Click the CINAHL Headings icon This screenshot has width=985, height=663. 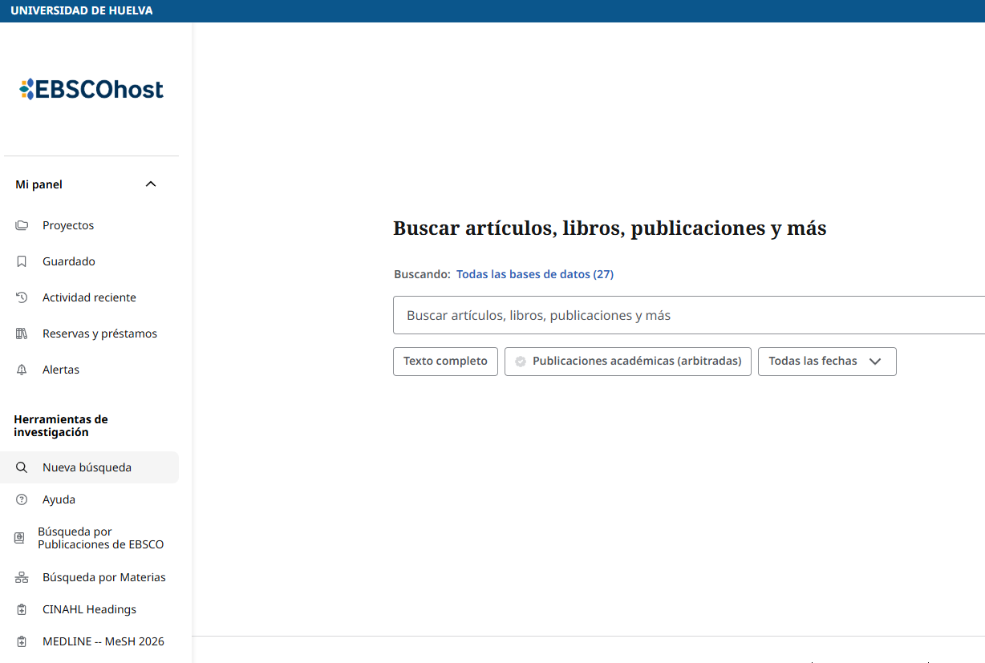point(22,608)
